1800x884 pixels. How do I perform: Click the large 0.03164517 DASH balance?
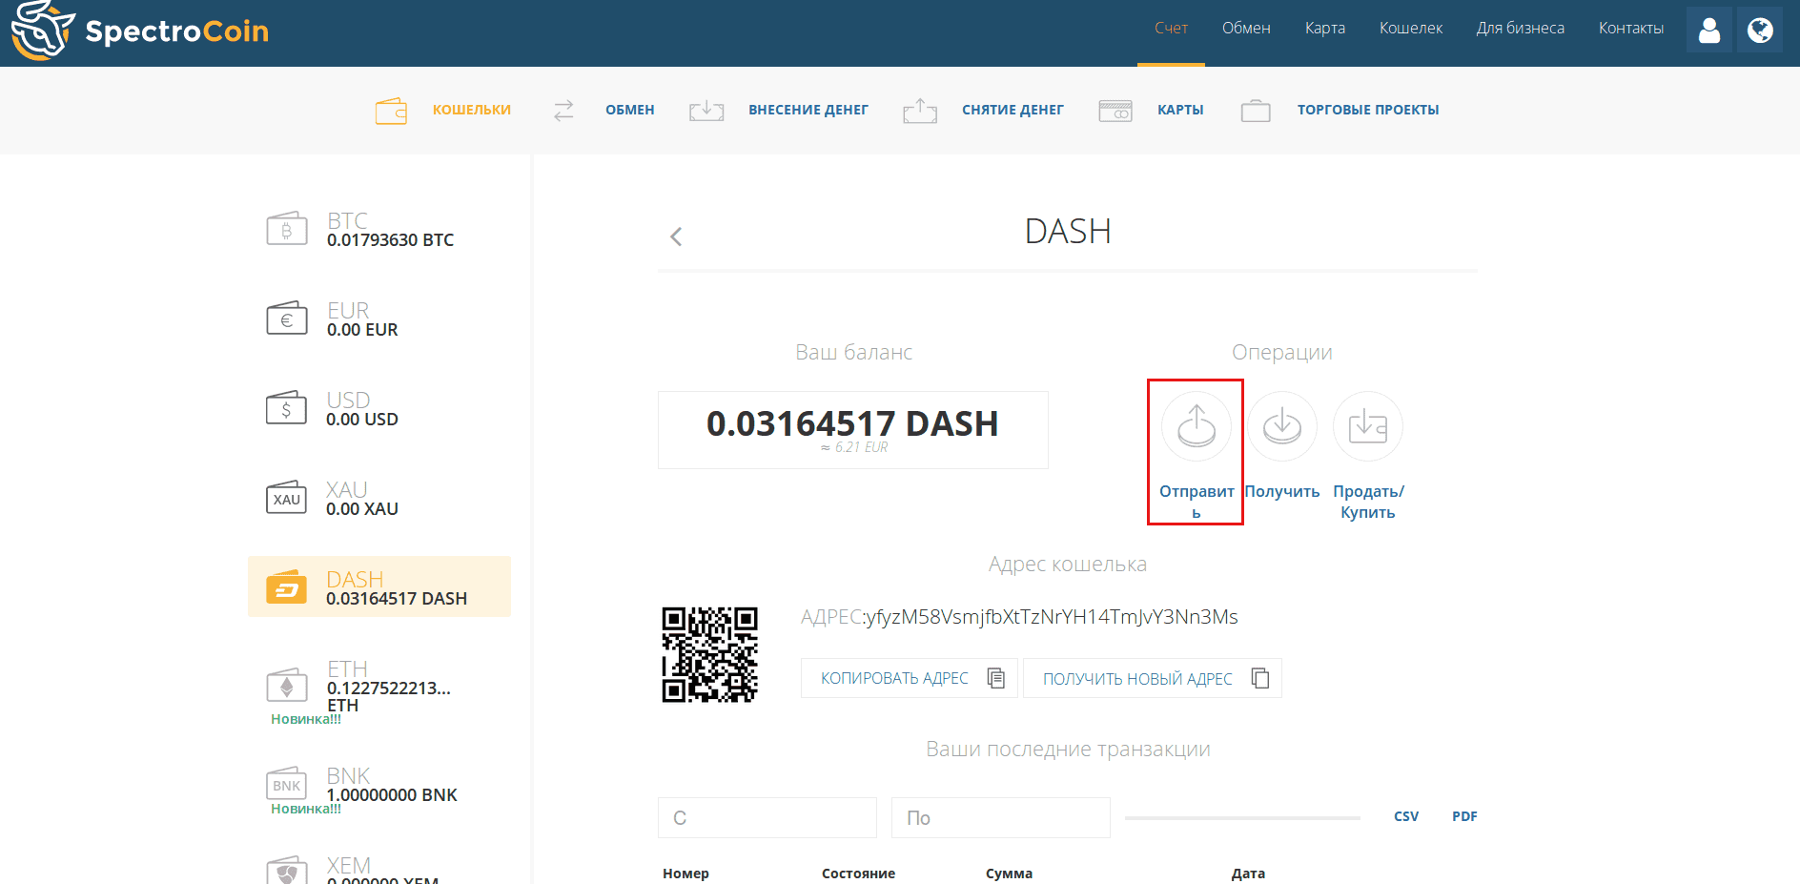pyautogui.click(x=852, y=423)
